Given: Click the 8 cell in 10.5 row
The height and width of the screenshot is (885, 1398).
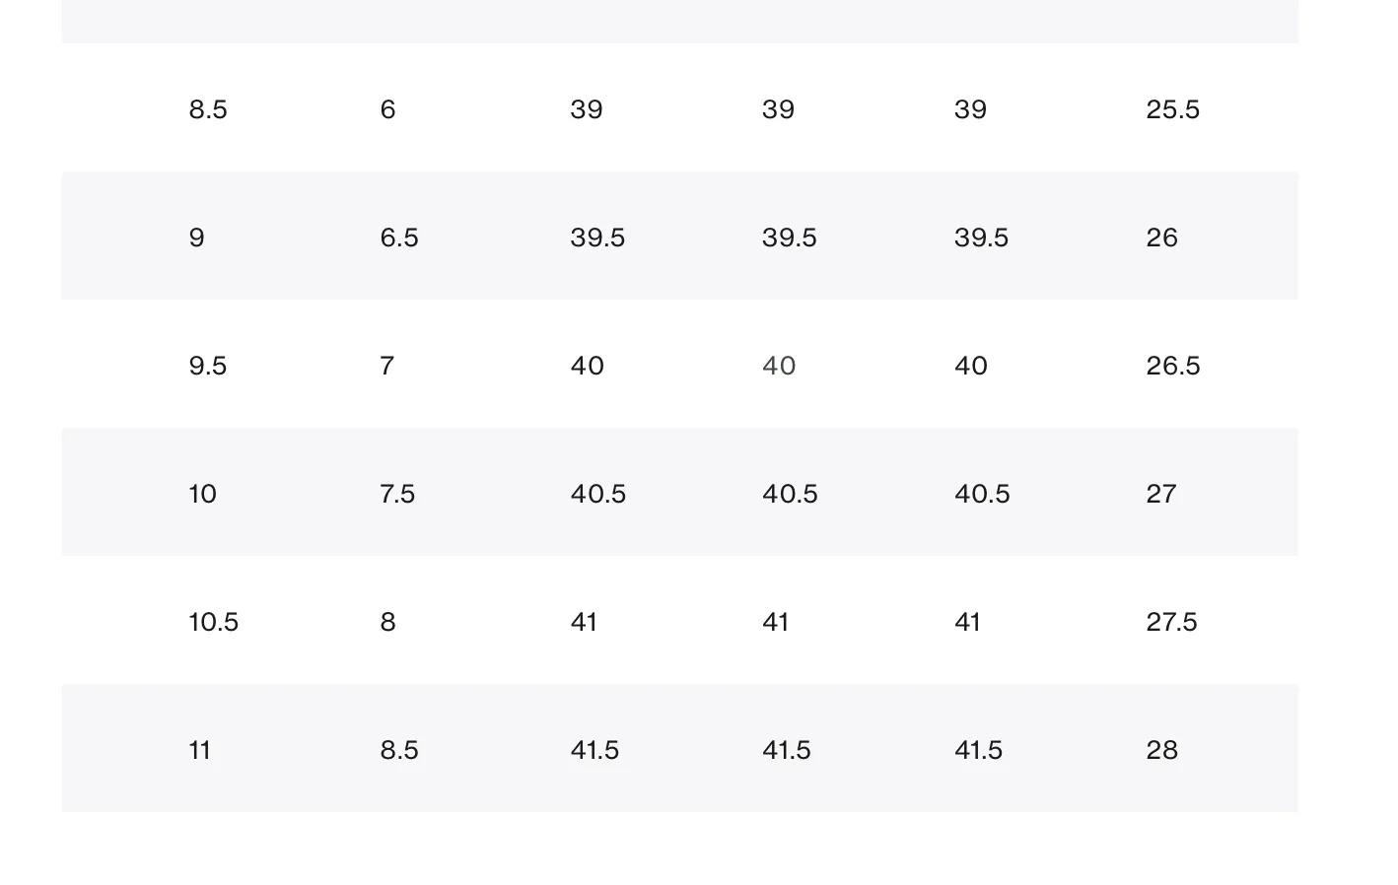Looking at the screenshot, I should point(387,622).
